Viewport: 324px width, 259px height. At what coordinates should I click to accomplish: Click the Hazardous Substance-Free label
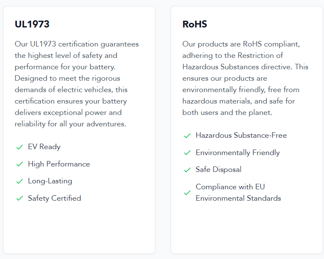pyautogui.click(x=241, y=135)
